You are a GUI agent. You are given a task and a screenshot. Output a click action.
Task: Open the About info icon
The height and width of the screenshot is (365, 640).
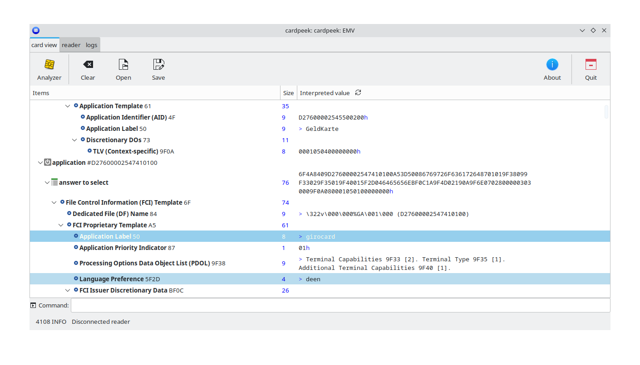click(552, 65)
